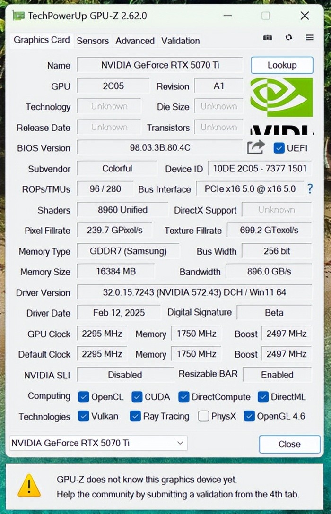
Task: Go to the Validation tab
Action: [180, 41]
